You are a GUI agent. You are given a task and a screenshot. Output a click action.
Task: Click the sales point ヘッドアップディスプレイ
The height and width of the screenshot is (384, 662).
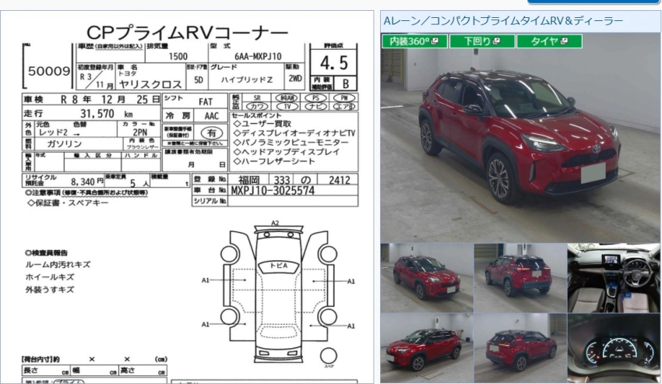click(x=287, y=152)
